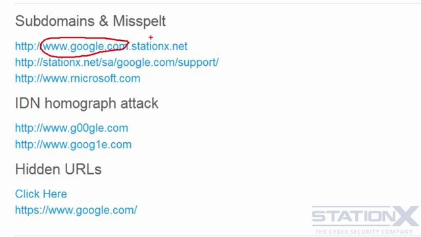The height and width of the screenshot is (237, 421).
Task: Click the red plus cursor mark
Action: pyautogui.click(x=151, y=38)
